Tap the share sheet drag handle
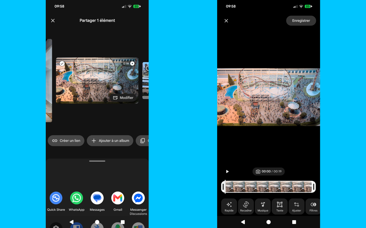The image size is (366, 228). coord(97,161)
